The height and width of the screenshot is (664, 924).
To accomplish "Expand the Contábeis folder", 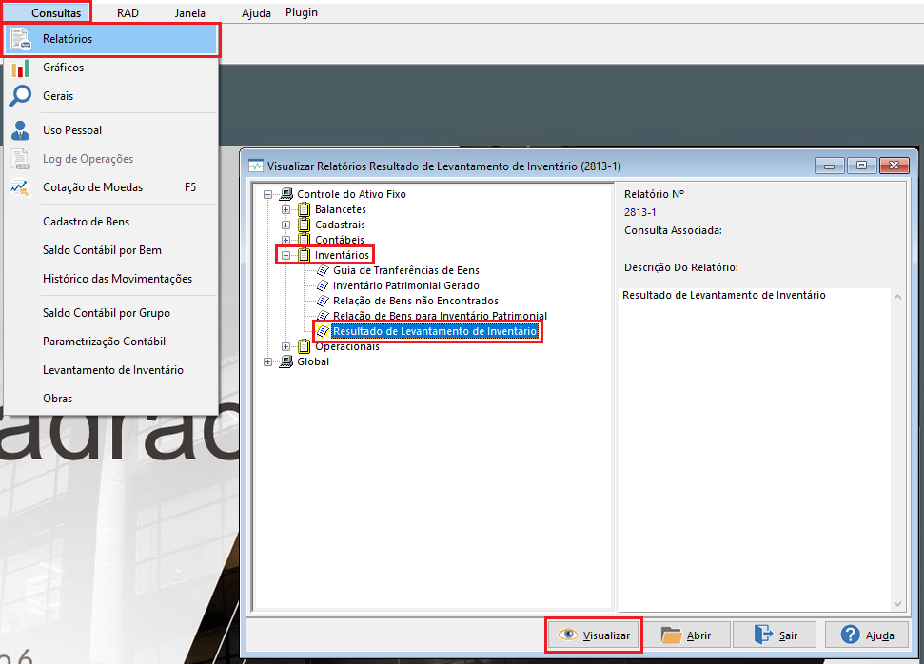I will point(285,241).
